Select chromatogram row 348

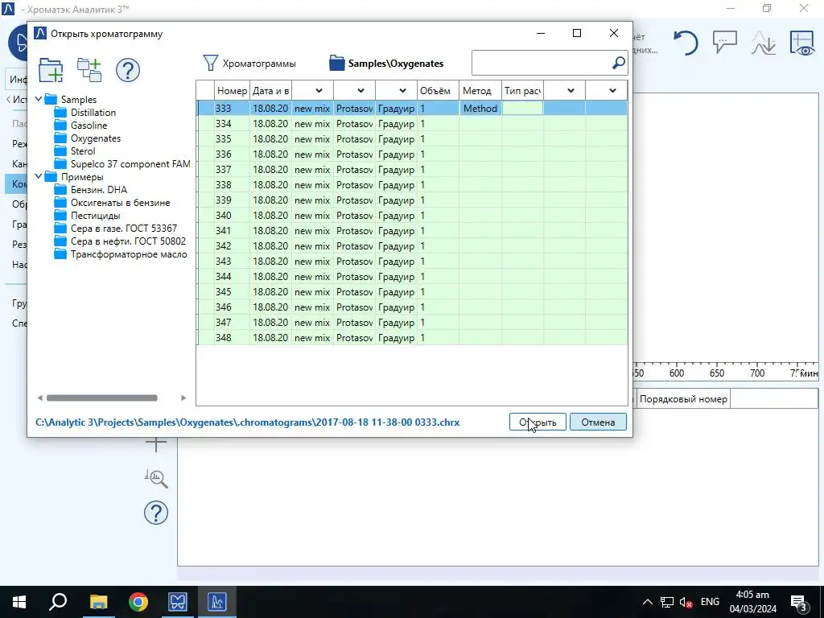point(412,337)
